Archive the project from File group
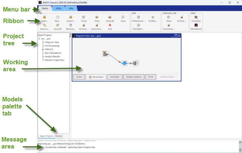This screenshot has width=242, height=153. tap(84, 25)
